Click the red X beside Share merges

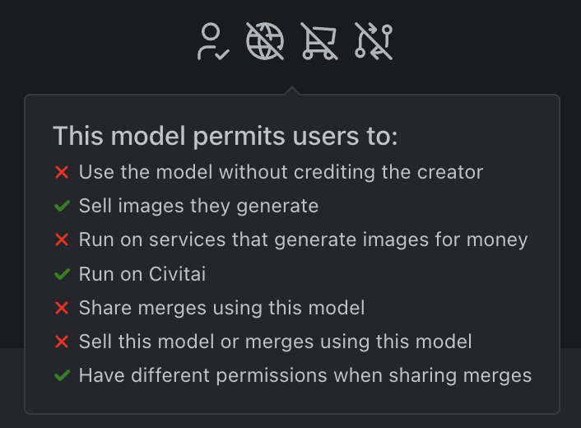62,308
